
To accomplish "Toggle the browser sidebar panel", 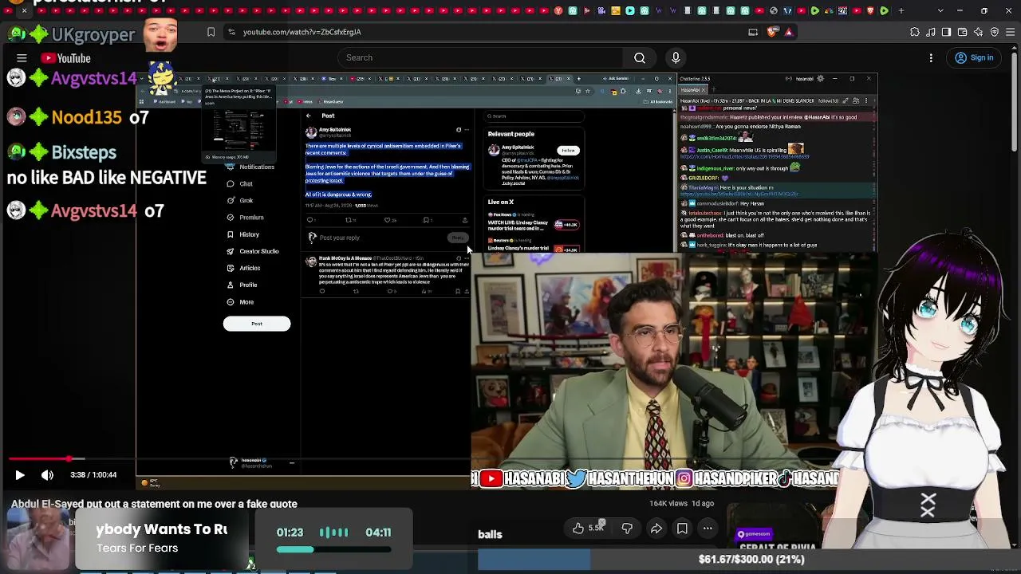I will (947, 32).
